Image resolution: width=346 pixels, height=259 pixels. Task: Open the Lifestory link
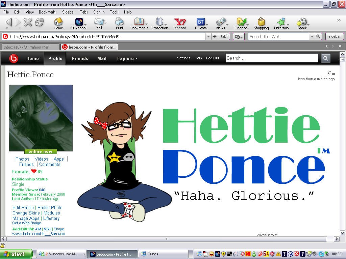[51, 219]
